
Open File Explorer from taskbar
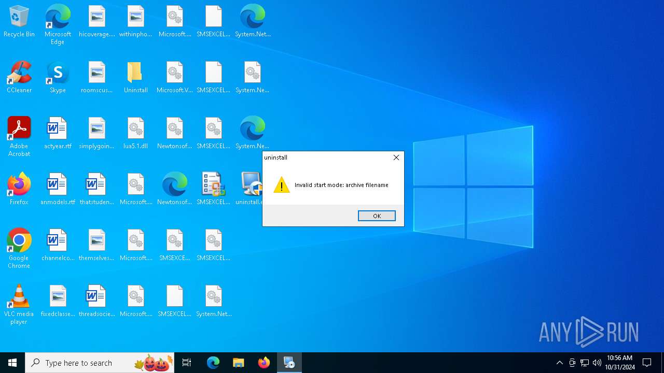[x=239, y=363]
